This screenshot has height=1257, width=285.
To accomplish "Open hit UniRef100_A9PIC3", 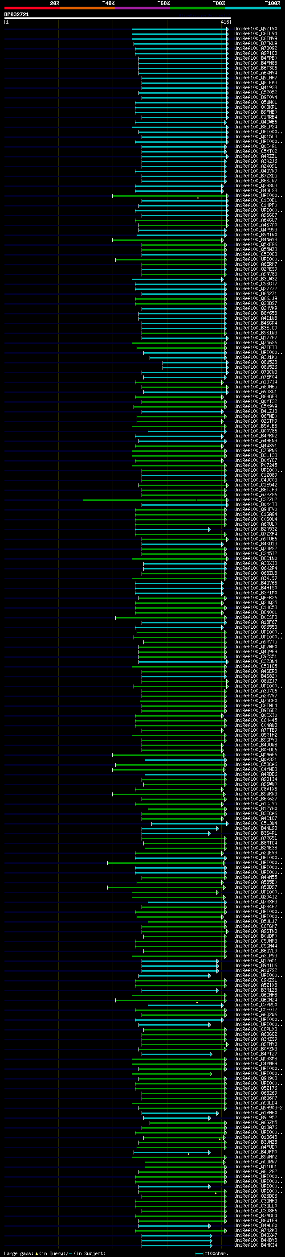I will pos(255,53).
